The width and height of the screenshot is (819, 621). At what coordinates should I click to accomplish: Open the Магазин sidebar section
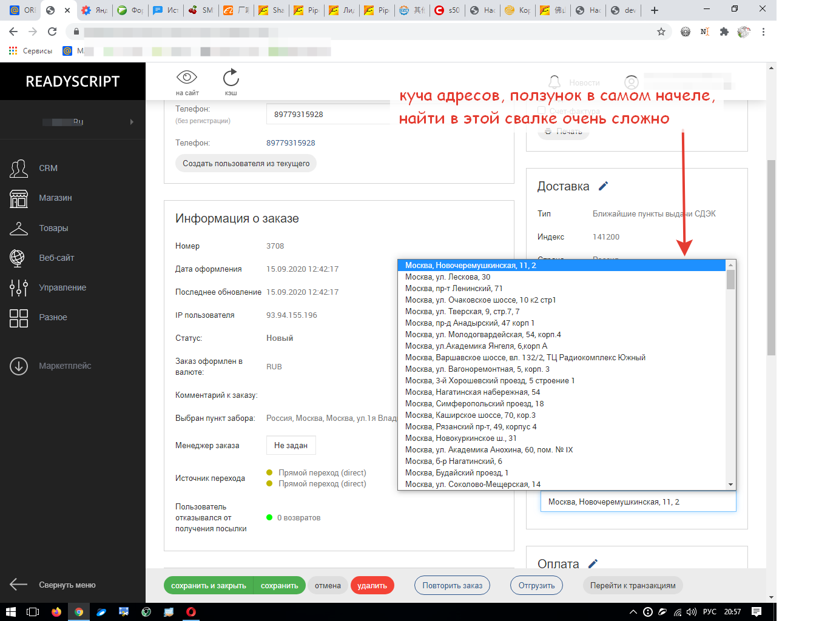tap(55, 198)
